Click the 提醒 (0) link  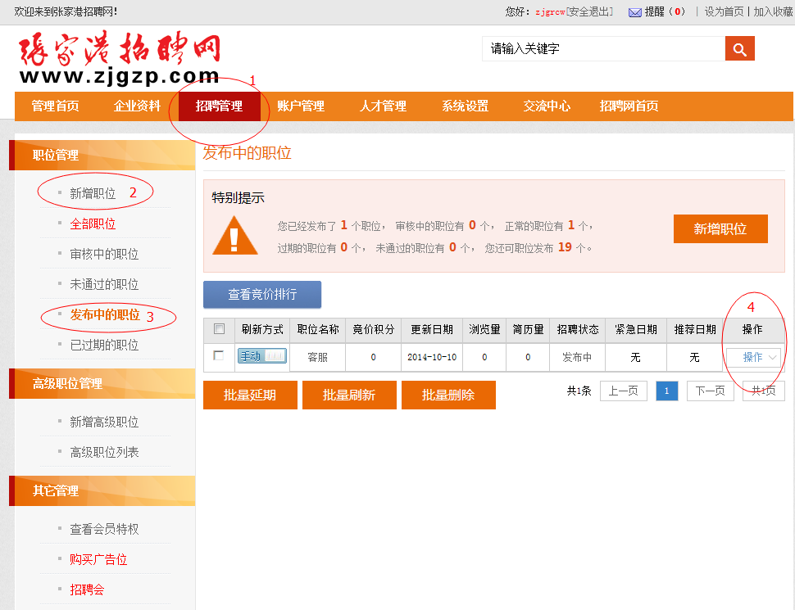pyautogui.click(x=665, y=12)
